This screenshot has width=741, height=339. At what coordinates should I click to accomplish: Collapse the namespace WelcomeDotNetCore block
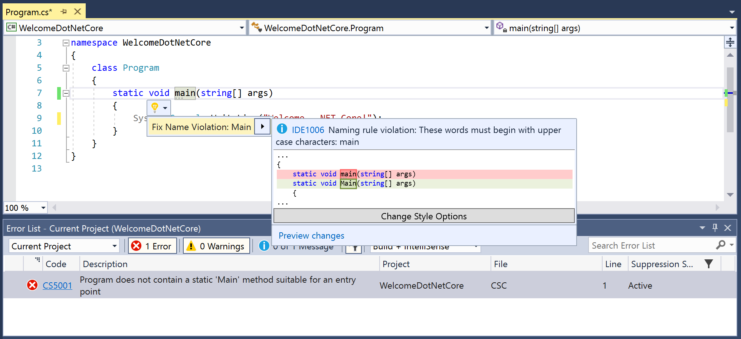point(66,43)
